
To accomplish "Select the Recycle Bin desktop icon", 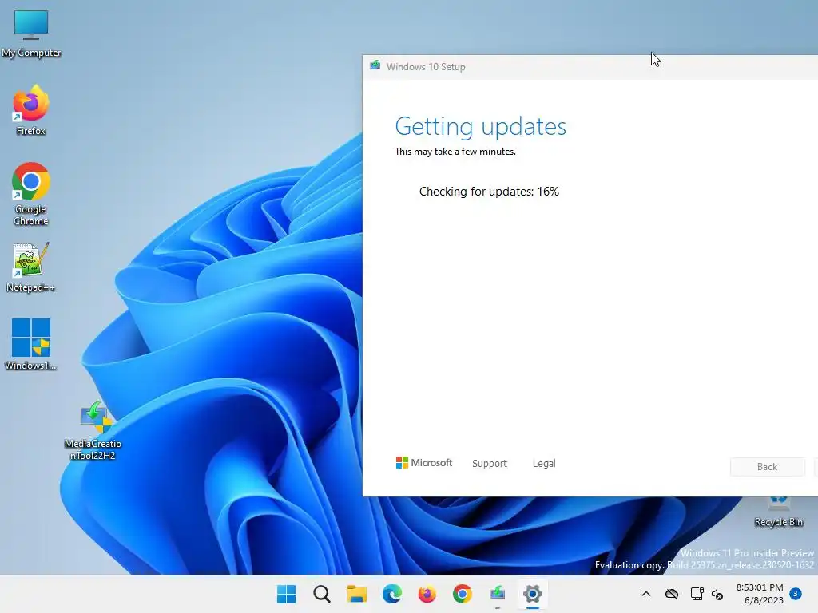I will [778, 512].
